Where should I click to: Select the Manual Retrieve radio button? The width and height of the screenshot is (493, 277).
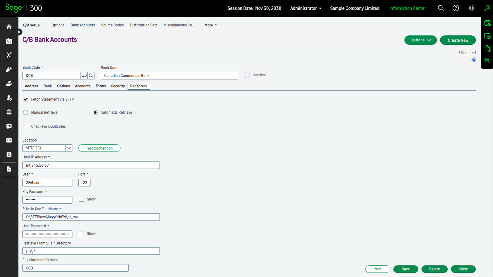[x=25, y=112]
